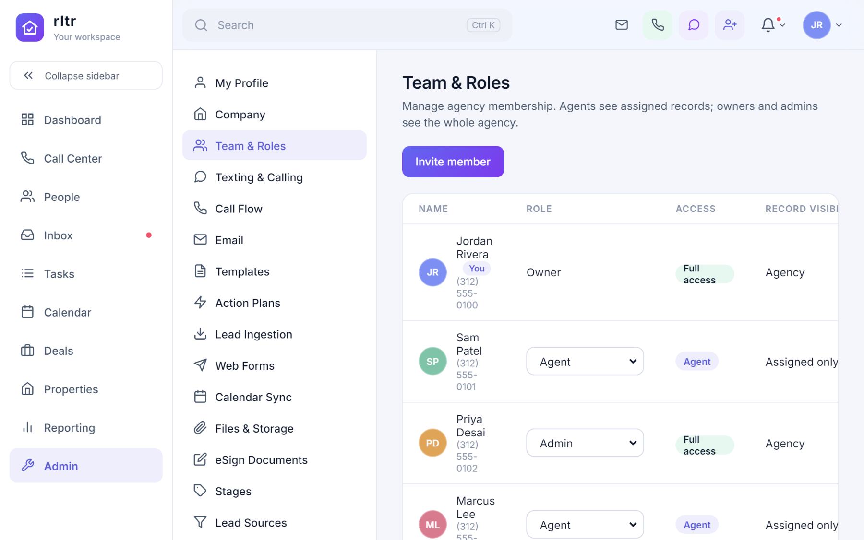Click the search magnifier icon
The image size is (864, 540).
tap(201, 25)
